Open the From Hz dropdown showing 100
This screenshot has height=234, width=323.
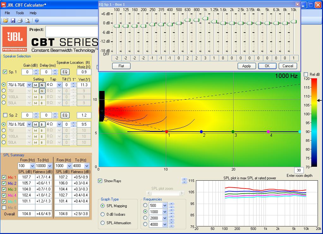click(32, 166)
